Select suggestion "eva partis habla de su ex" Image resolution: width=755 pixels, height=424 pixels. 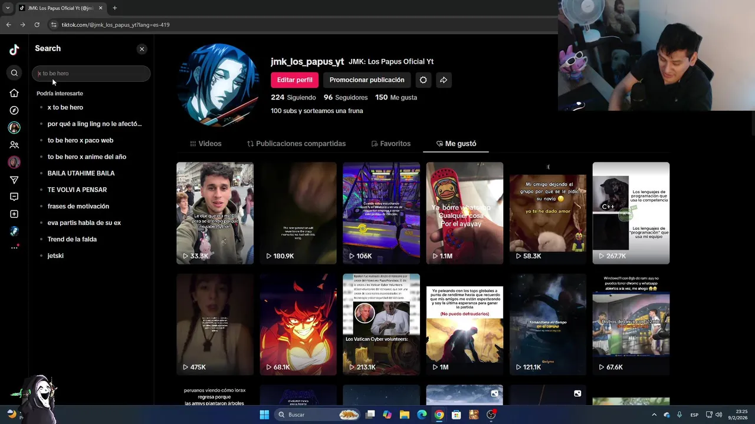tap(84, 223)
